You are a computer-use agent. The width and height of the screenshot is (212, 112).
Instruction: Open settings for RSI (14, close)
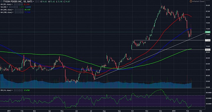coord(17,90)
